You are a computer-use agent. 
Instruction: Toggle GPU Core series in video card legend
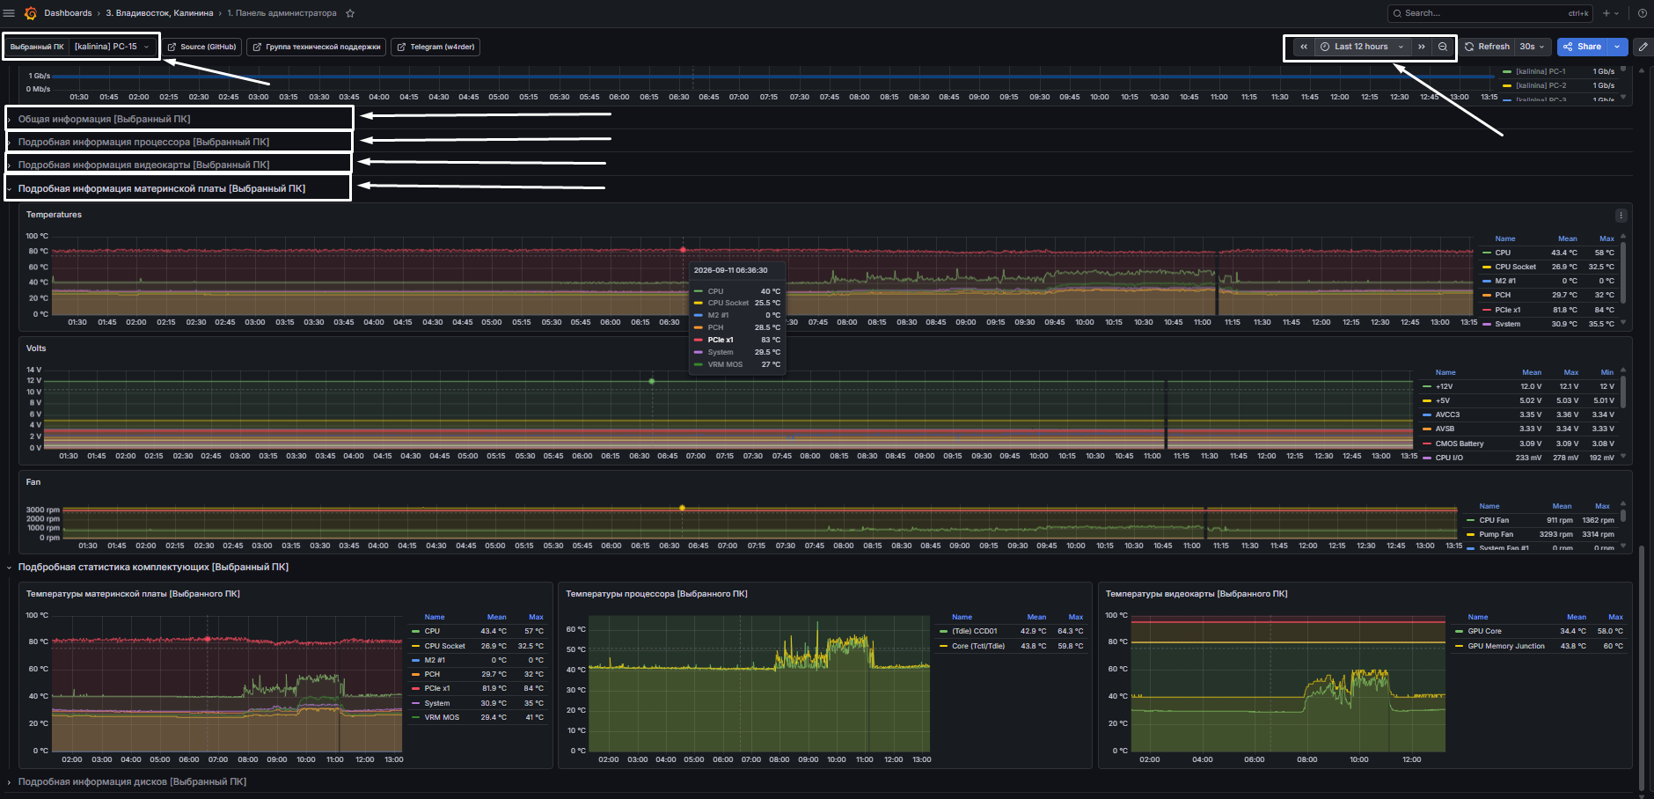pyautogui.click(x=1484, y=631)
